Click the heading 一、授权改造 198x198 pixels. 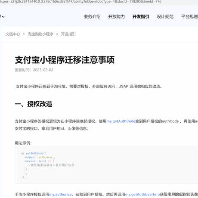[34, 104]
